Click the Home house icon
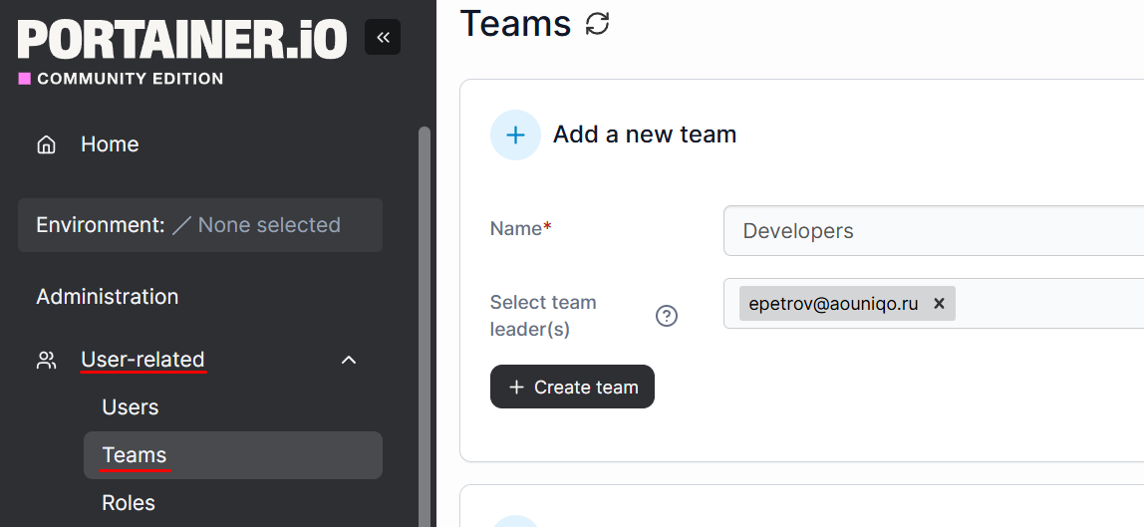This screenshot has width=1144, height=527. coord(46,144)
